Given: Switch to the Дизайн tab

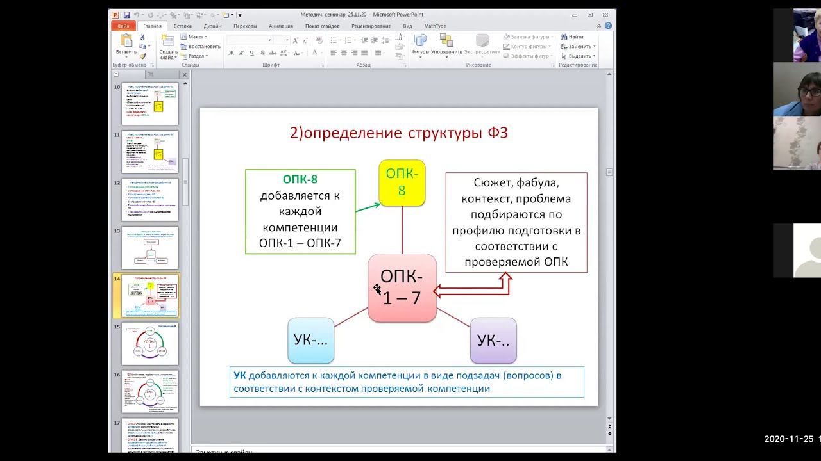Looking at the screenshot, I should point(212,26).
